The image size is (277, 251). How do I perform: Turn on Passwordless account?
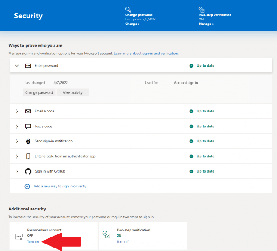point(33,242)
